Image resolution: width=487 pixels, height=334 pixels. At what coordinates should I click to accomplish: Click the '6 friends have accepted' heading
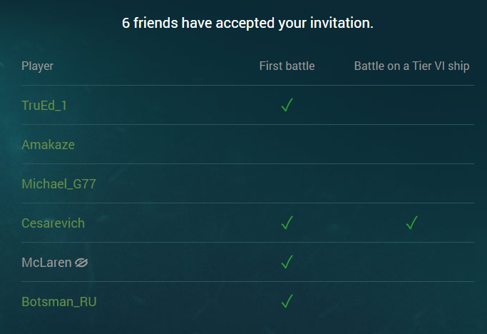click(247, 23)
